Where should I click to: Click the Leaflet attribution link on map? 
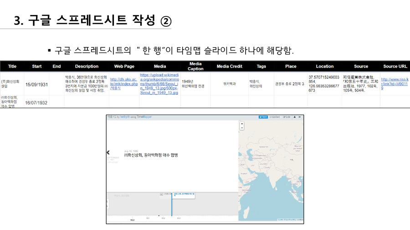tap(281, 220)
